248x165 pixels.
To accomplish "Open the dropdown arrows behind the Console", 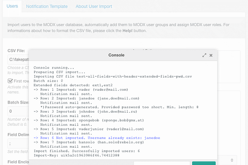I will click(x=232, y=160).
